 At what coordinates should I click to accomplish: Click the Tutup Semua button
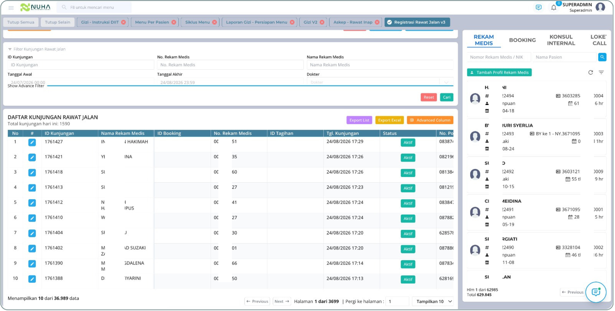coord(21,22)
